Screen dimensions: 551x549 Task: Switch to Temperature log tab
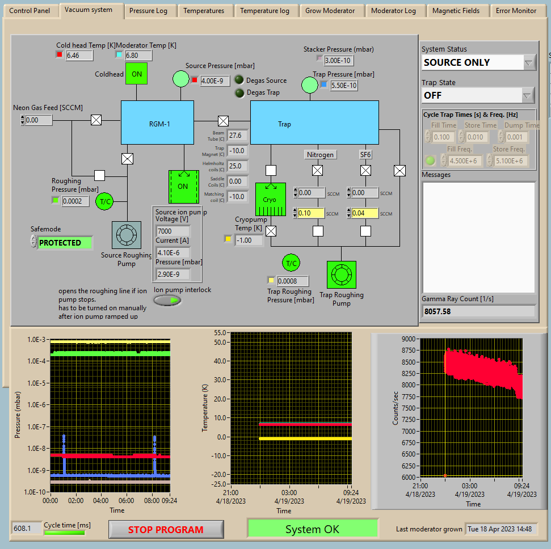[264, 11]
